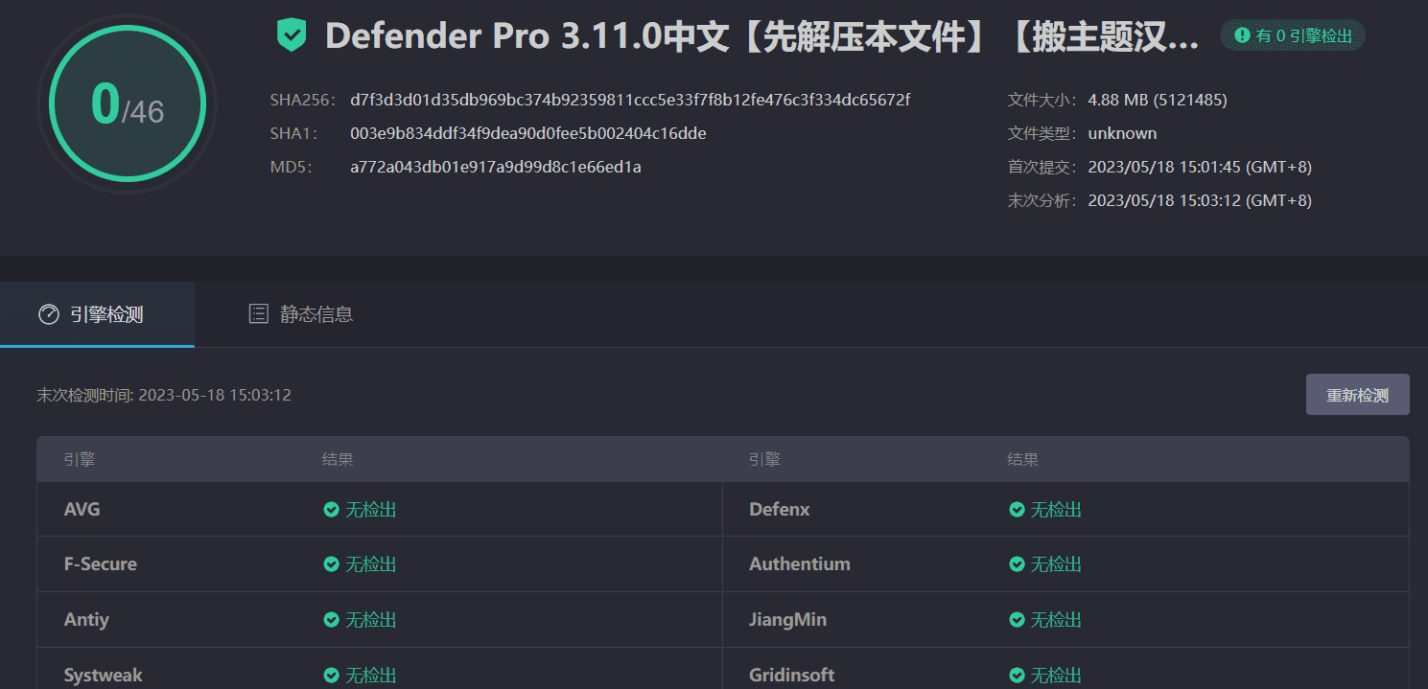Viewport: 1428px width, 689px height.
Task: Click the MD5 label
Action: coord(292,167)
